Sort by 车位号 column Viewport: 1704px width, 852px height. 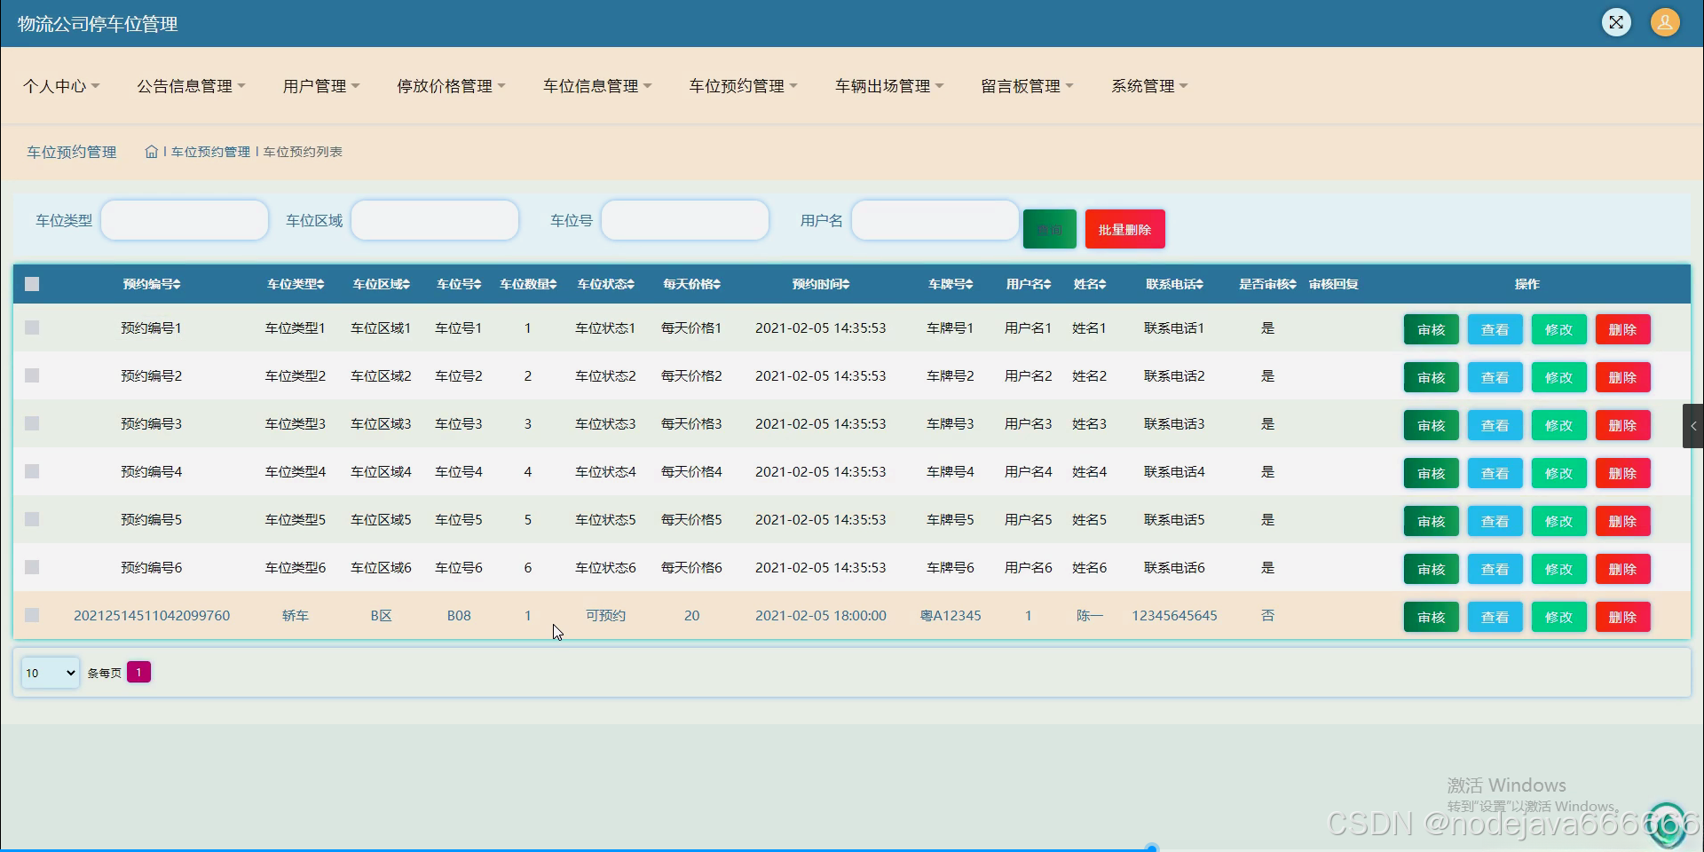(x=459, y=284)
